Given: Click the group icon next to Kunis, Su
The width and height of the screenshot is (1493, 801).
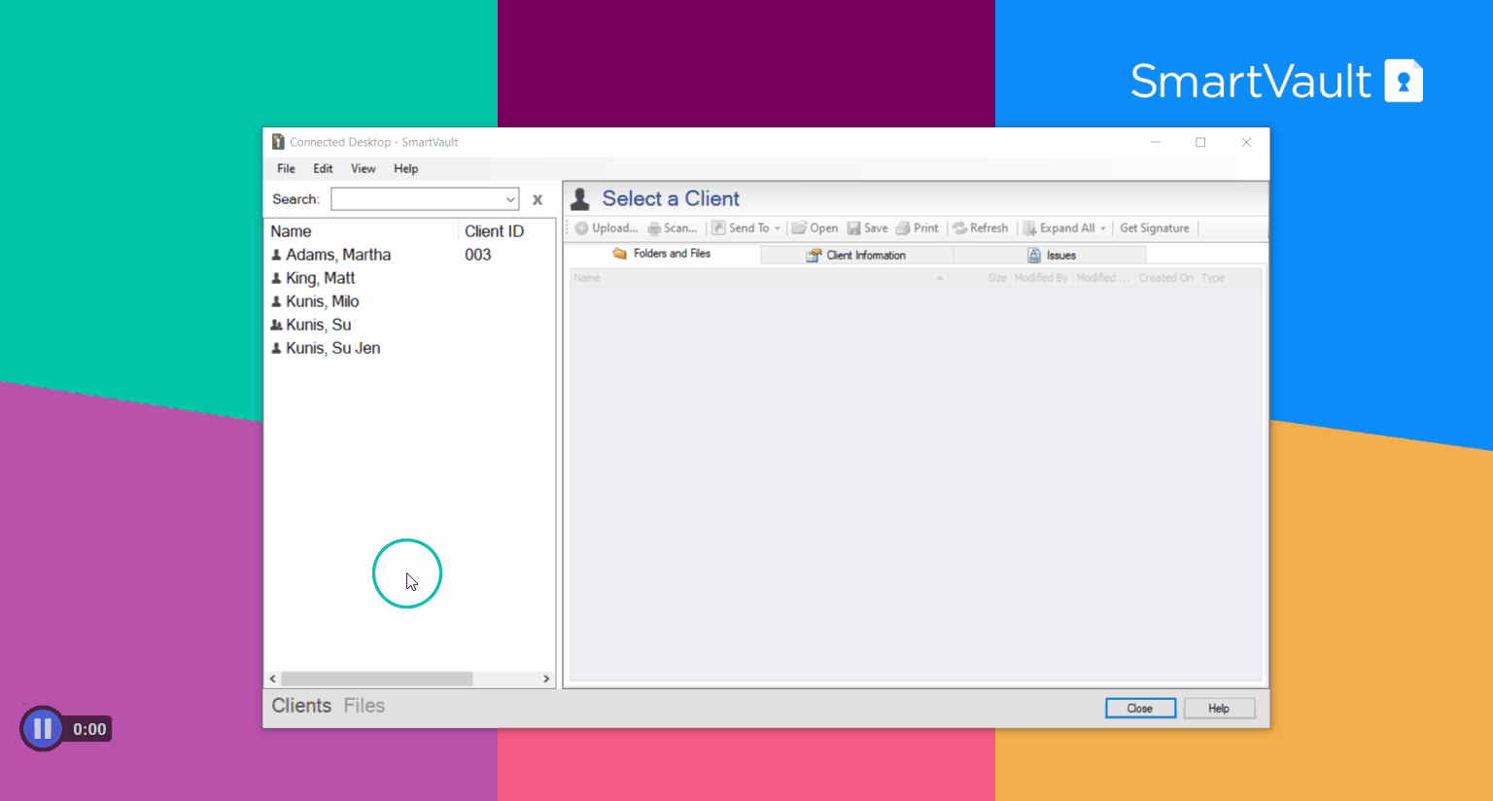Looking at the screenshot, I should [276, 325].
